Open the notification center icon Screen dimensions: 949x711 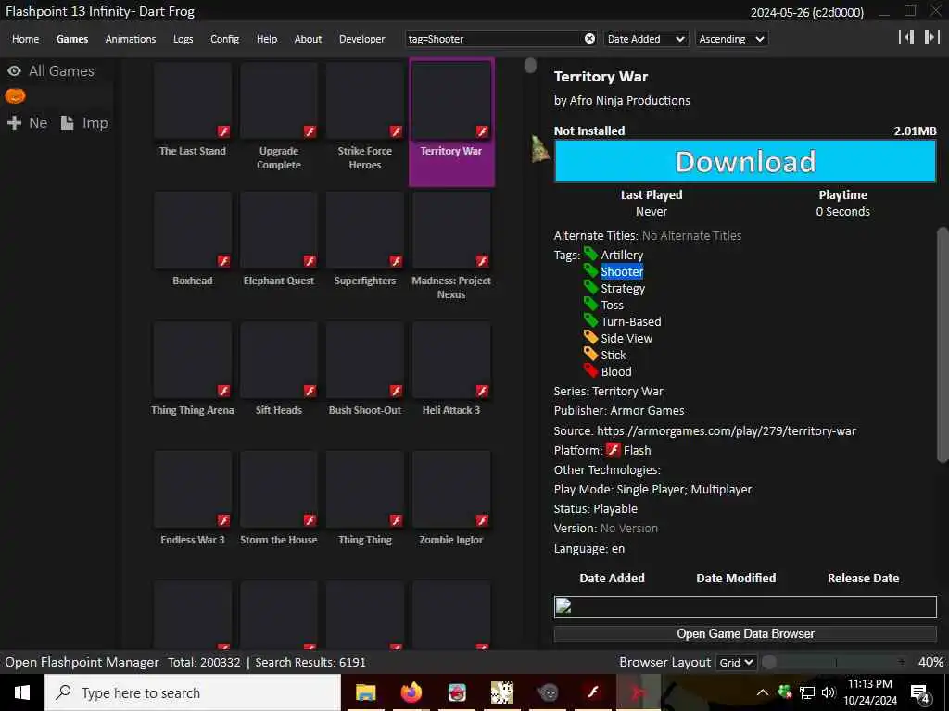[x=920, y=693]
